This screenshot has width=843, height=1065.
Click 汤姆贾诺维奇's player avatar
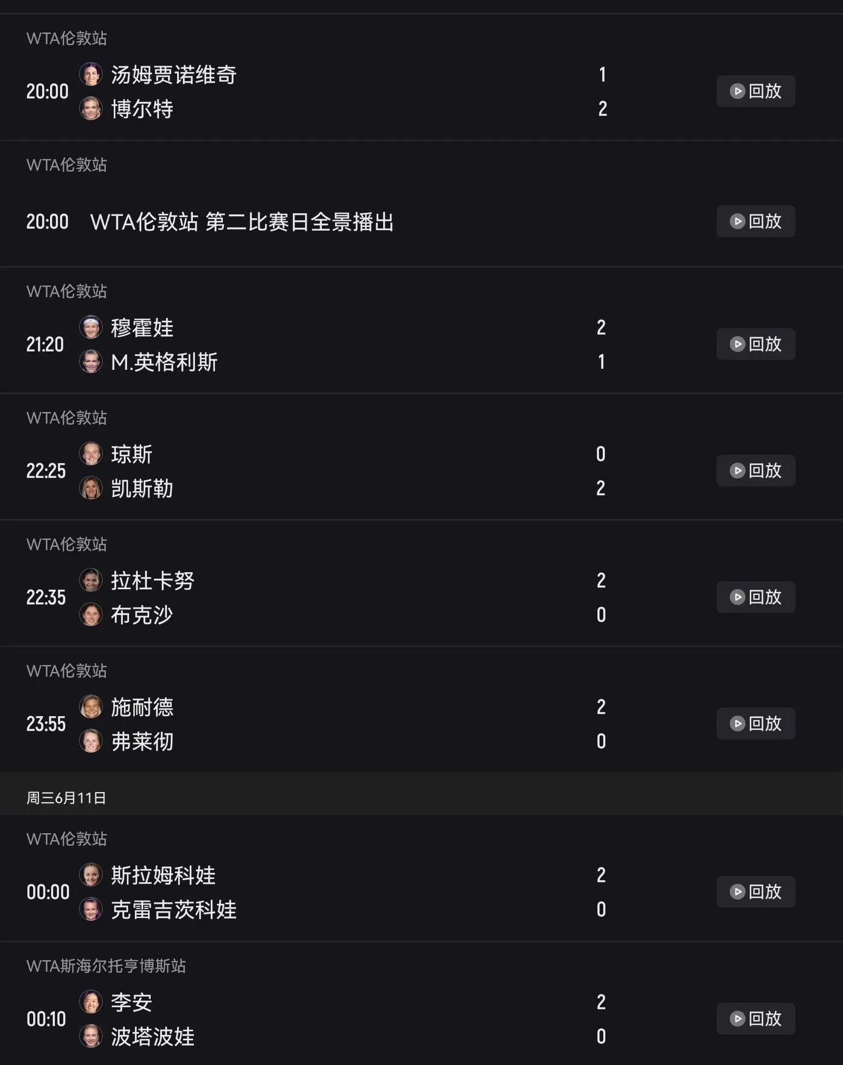91,74
